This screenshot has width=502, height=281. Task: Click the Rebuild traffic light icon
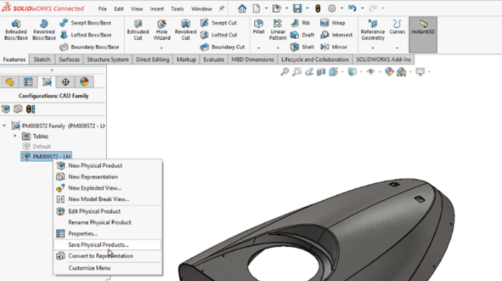(318, 8)
